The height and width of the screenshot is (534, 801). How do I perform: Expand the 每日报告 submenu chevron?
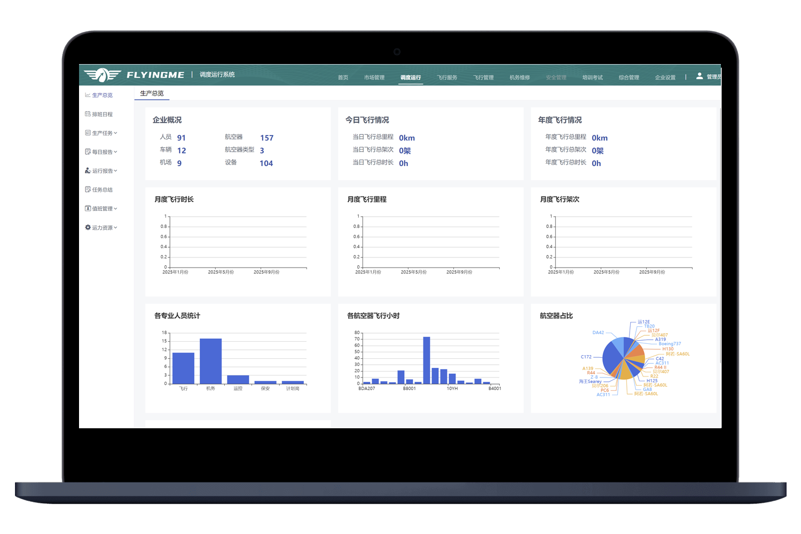click(115, 152)
